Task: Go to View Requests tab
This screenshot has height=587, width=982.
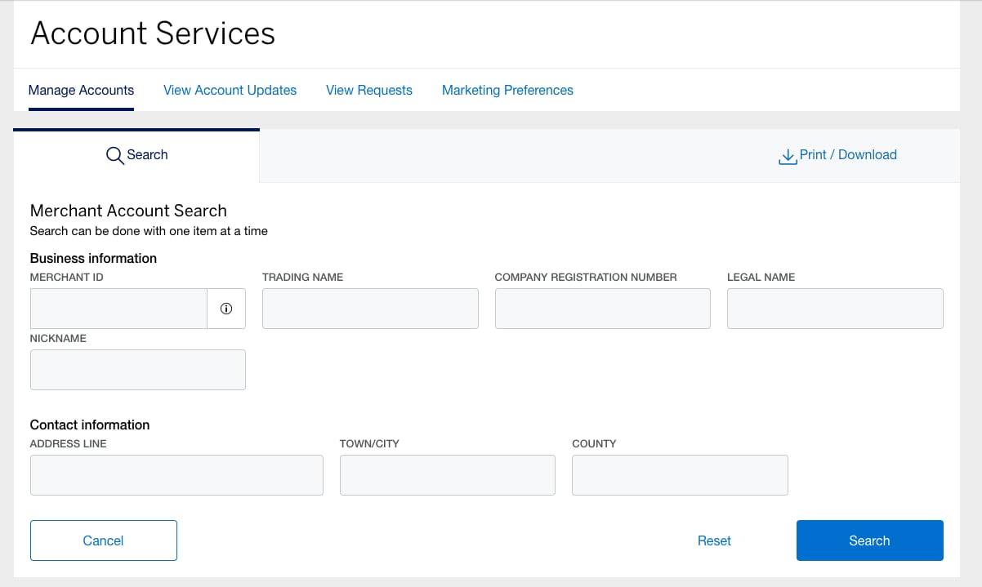Action: tap(369, 91)
